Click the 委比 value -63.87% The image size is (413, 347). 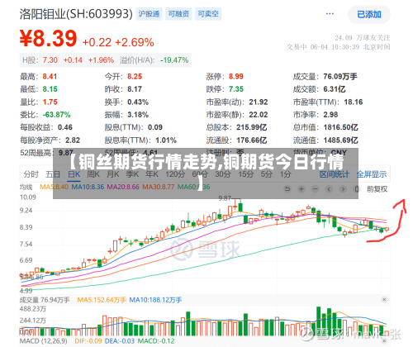pyautogui.click(x=56, y=115)
